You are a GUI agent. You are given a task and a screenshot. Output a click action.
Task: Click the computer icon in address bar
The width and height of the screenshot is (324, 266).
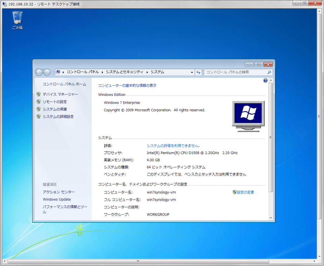click(58, 72)
